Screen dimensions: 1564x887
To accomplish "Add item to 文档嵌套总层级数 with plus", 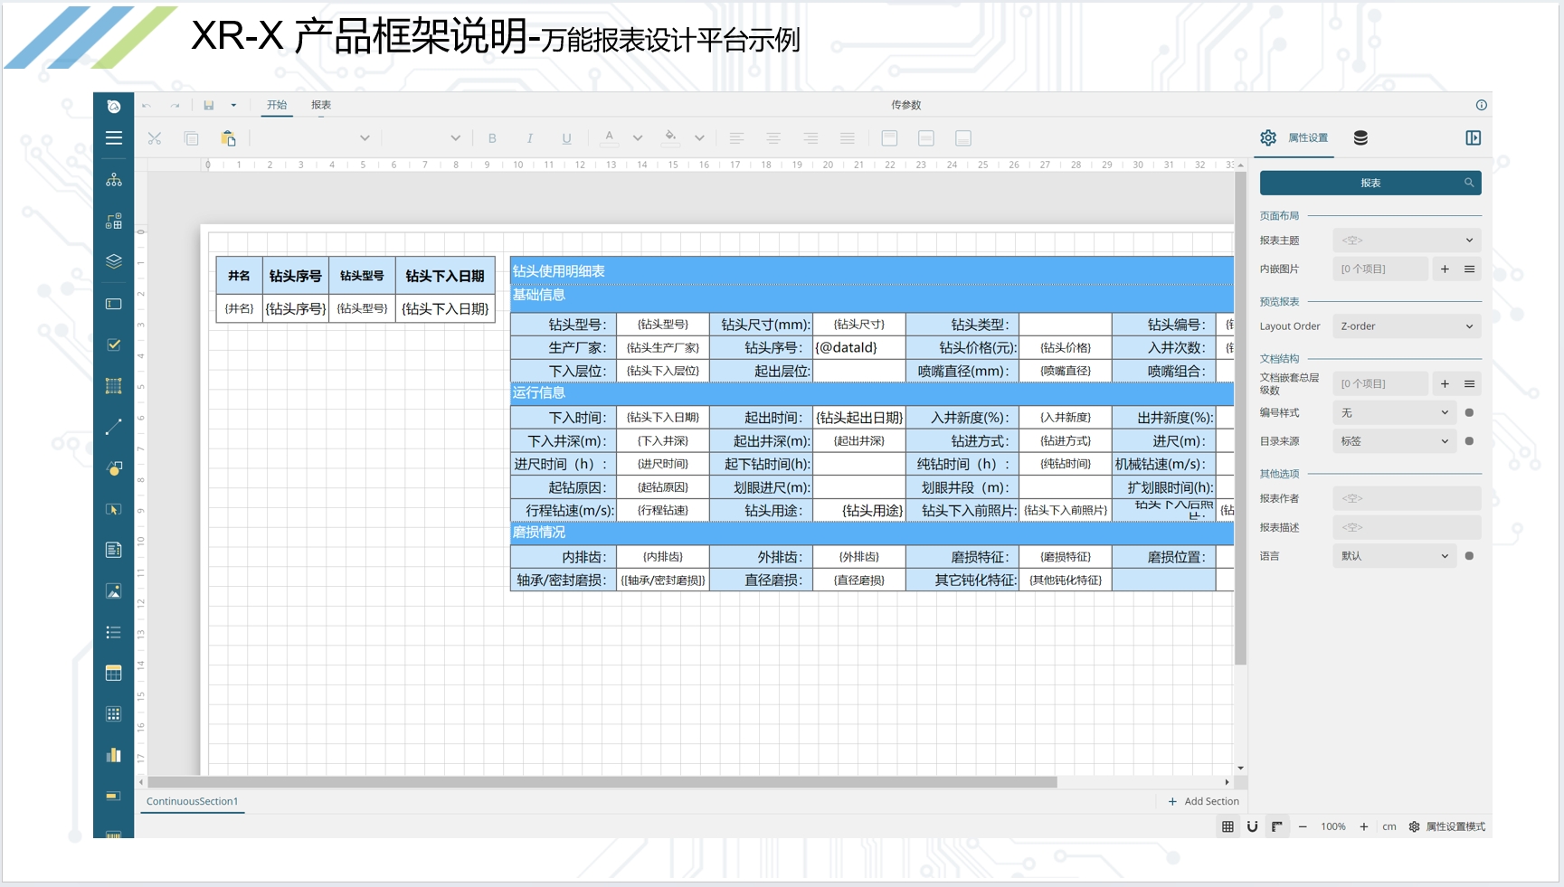I will tap(1445, 383).
